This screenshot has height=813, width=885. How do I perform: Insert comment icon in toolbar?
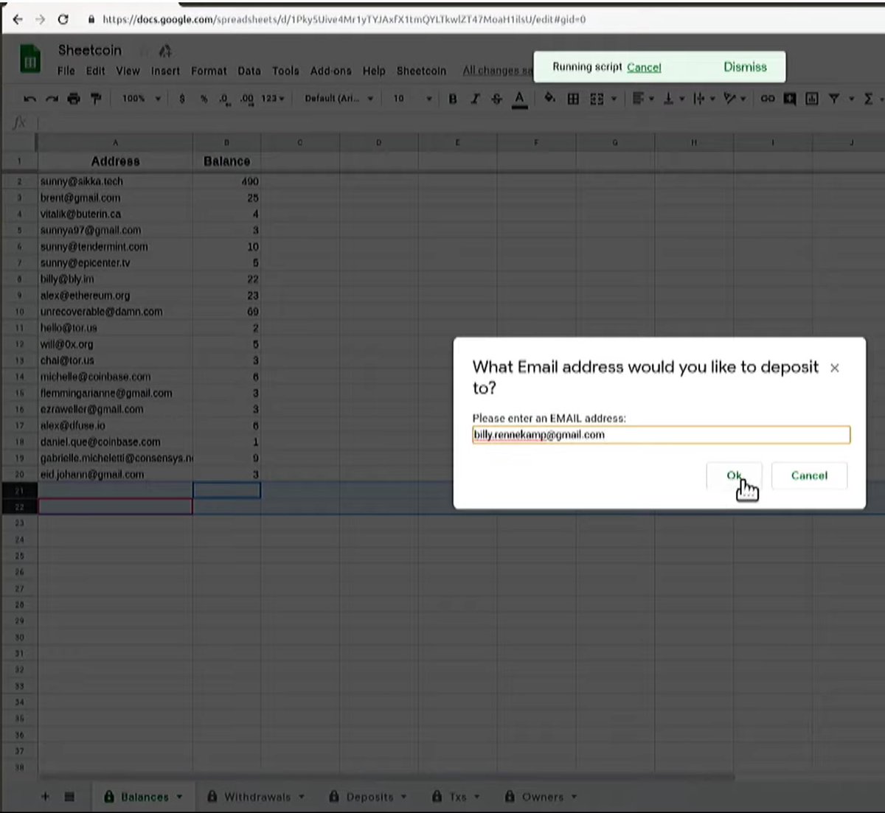pos(790,99)
